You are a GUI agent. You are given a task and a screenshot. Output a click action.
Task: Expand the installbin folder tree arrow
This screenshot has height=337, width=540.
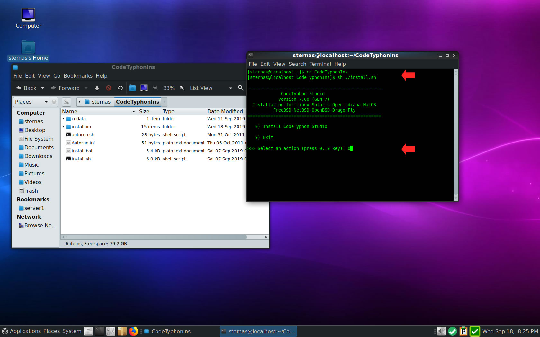(x=63, y=127)
